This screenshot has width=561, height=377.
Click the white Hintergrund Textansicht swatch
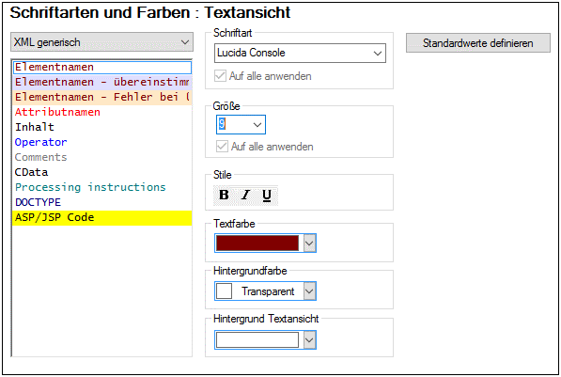tap(257, 339)
